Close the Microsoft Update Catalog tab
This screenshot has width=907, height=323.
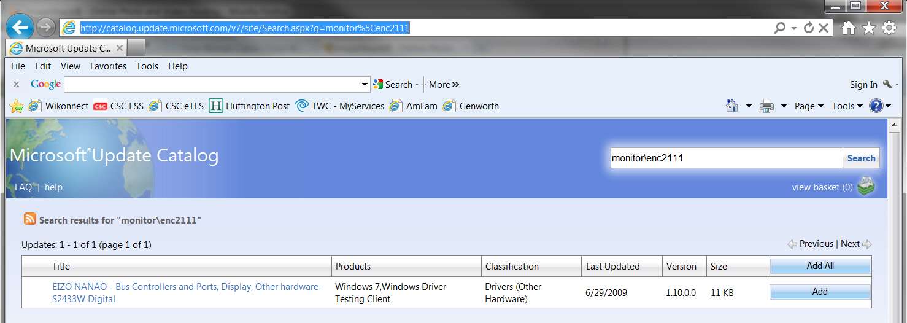pos(119,48)
